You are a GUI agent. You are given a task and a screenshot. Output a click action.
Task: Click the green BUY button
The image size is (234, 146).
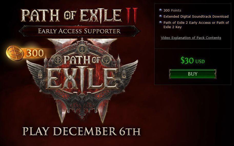coord(193,74)
